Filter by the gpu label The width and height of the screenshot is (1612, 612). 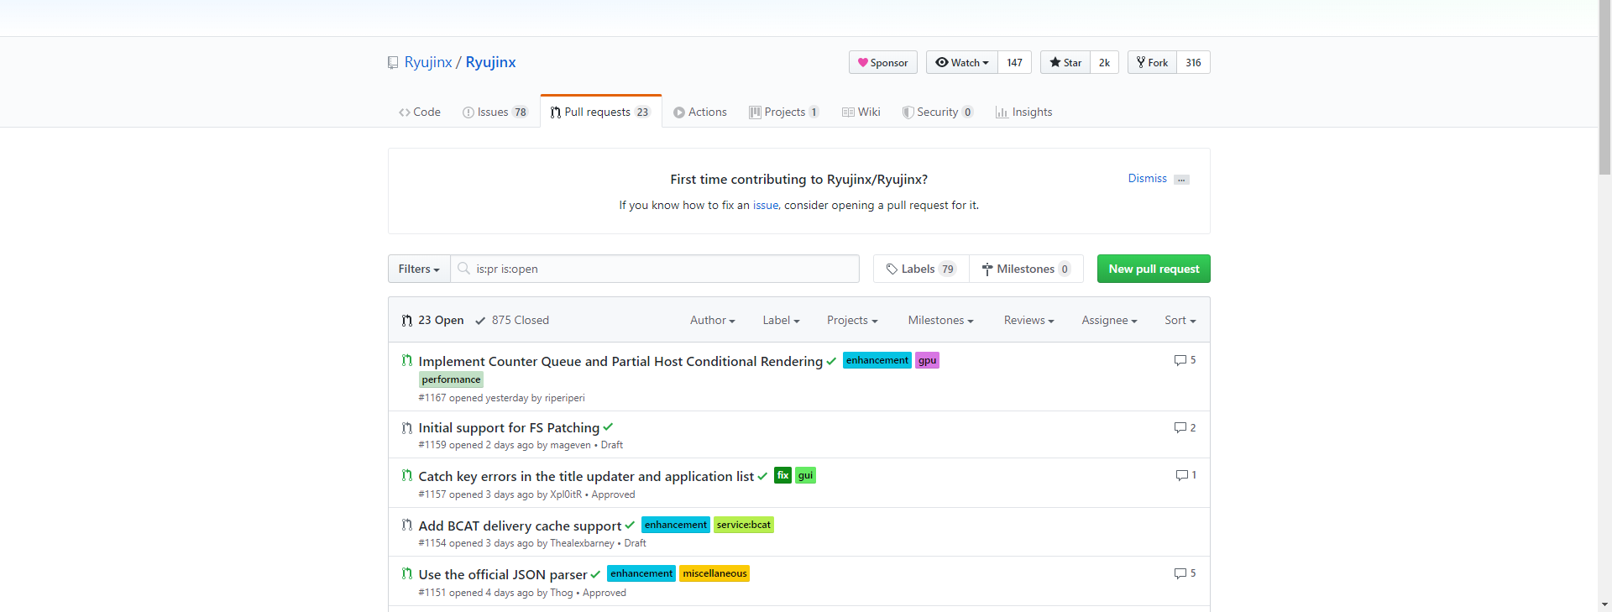tap(927, 360)
